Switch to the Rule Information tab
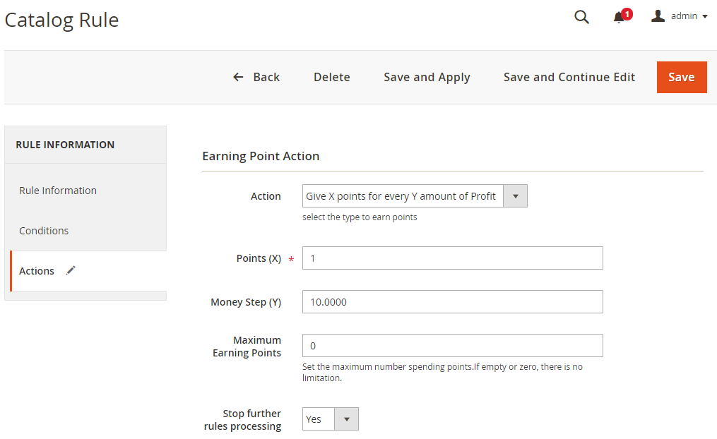The image size is (717, 439). point(58,191)
